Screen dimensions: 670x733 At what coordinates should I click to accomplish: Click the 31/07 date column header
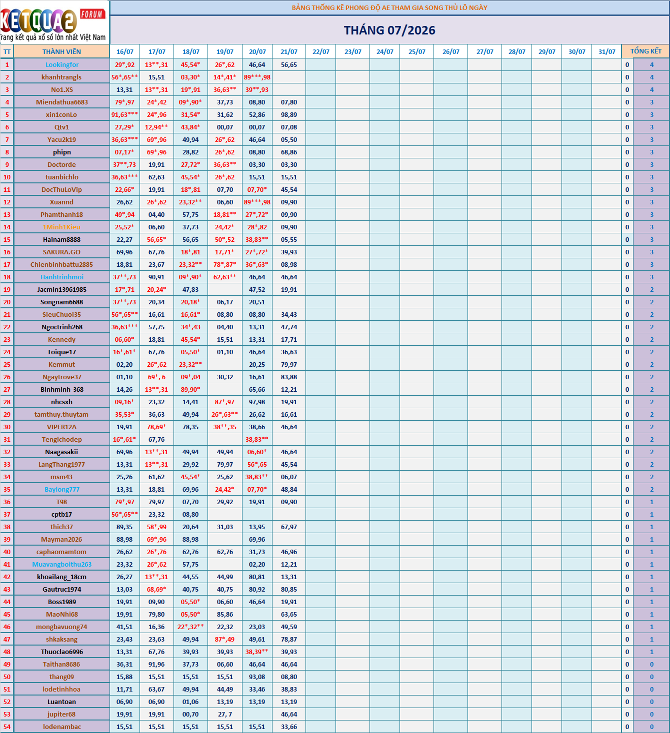(607, 51)
